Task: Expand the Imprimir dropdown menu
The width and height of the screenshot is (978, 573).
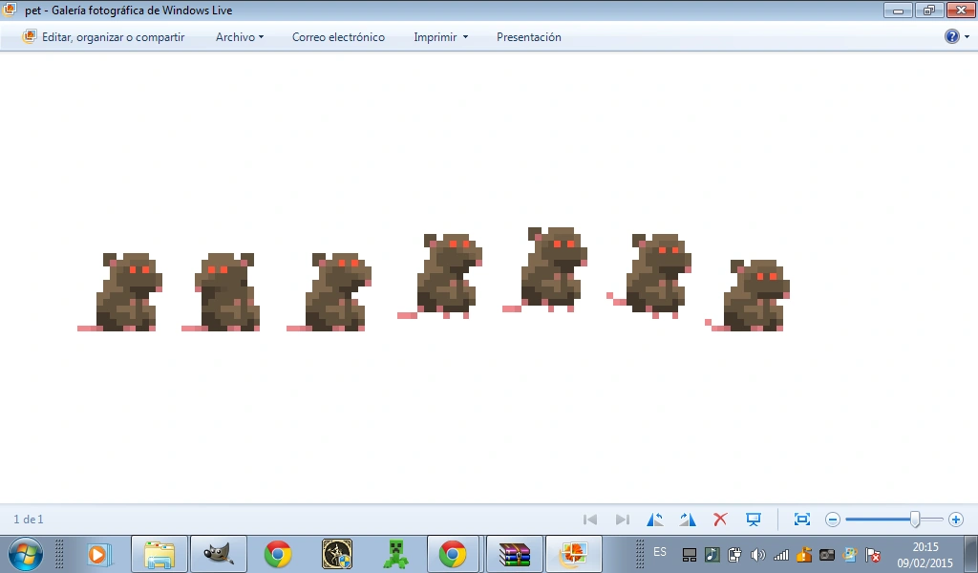Action: tap(440, 37)
